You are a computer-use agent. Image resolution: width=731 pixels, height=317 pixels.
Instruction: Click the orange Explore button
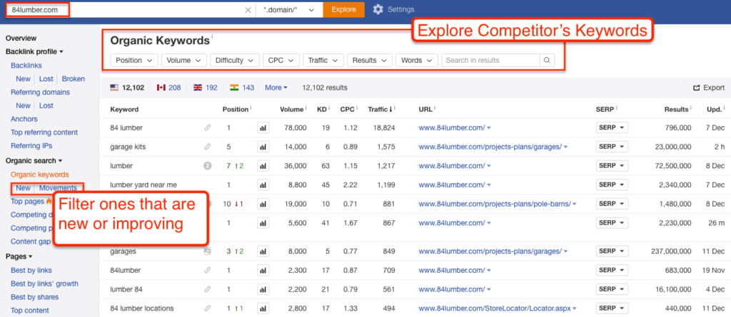coord(344,9)
